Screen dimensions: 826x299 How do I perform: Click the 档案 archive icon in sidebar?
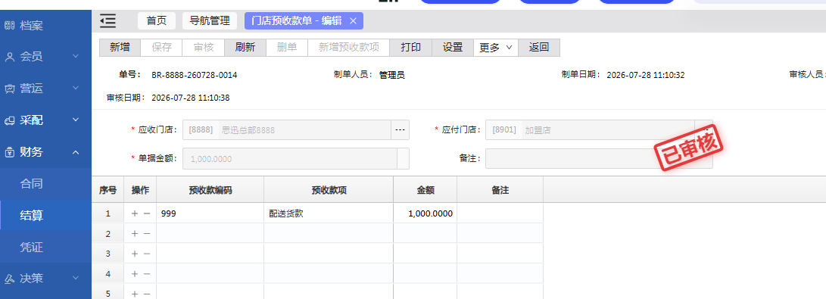coord(10,25)
